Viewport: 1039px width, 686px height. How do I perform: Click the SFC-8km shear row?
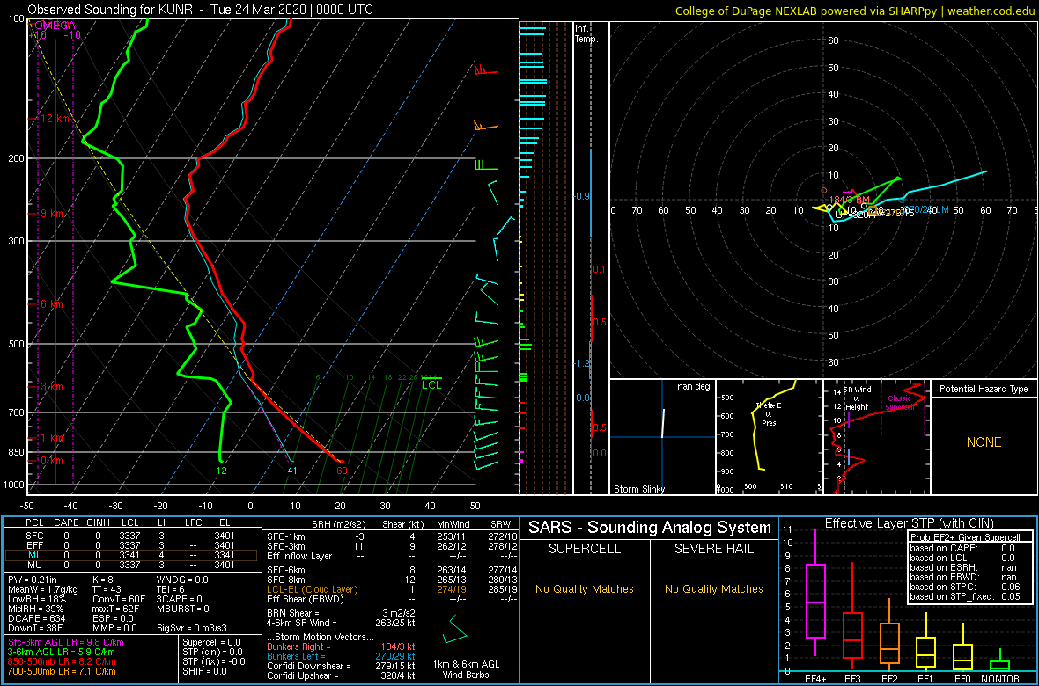[x=391, y=580]
